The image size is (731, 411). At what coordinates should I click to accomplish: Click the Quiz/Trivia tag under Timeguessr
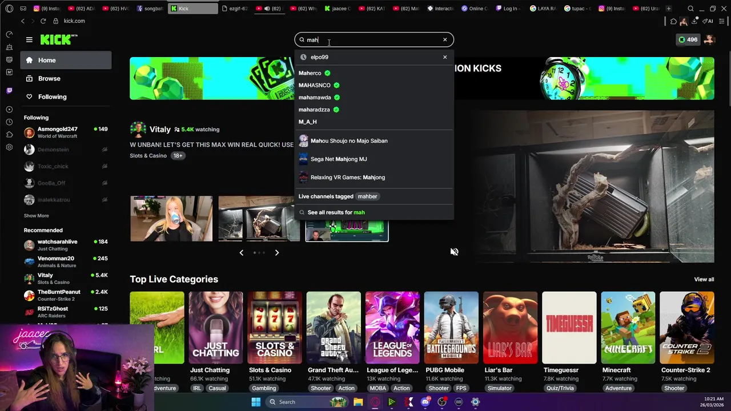coord(560,388)
